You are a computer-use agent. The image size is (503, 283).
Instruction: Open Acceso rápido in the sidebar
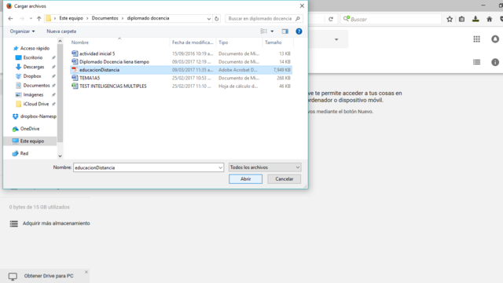35,48
